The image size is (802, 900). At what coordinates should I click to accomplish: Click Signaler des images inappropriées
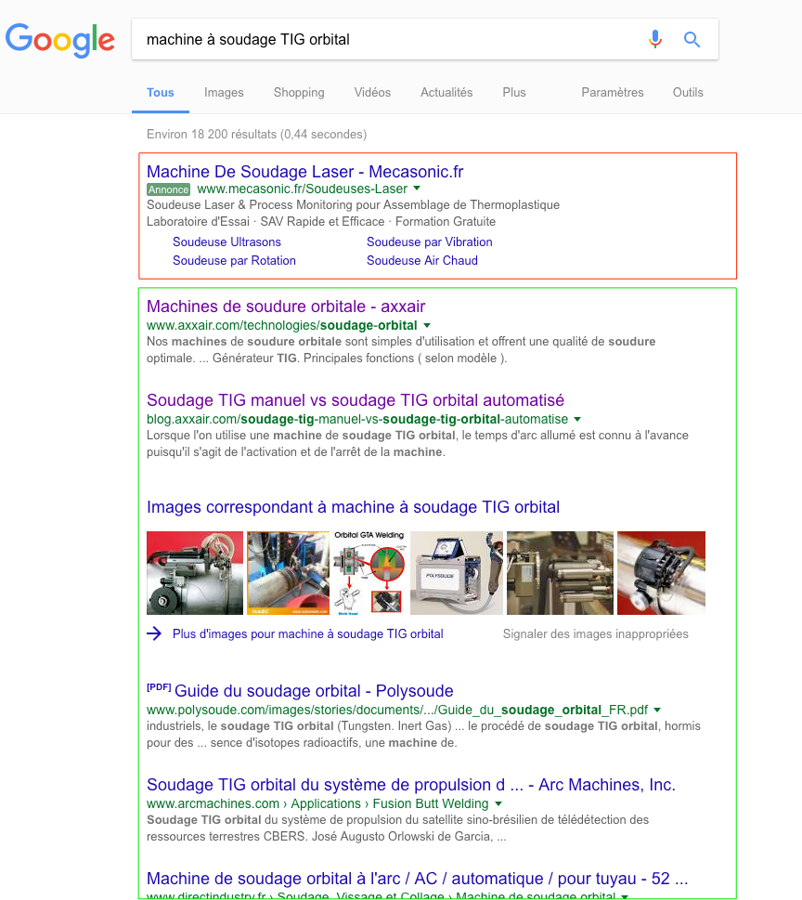(x=596, y=633)
